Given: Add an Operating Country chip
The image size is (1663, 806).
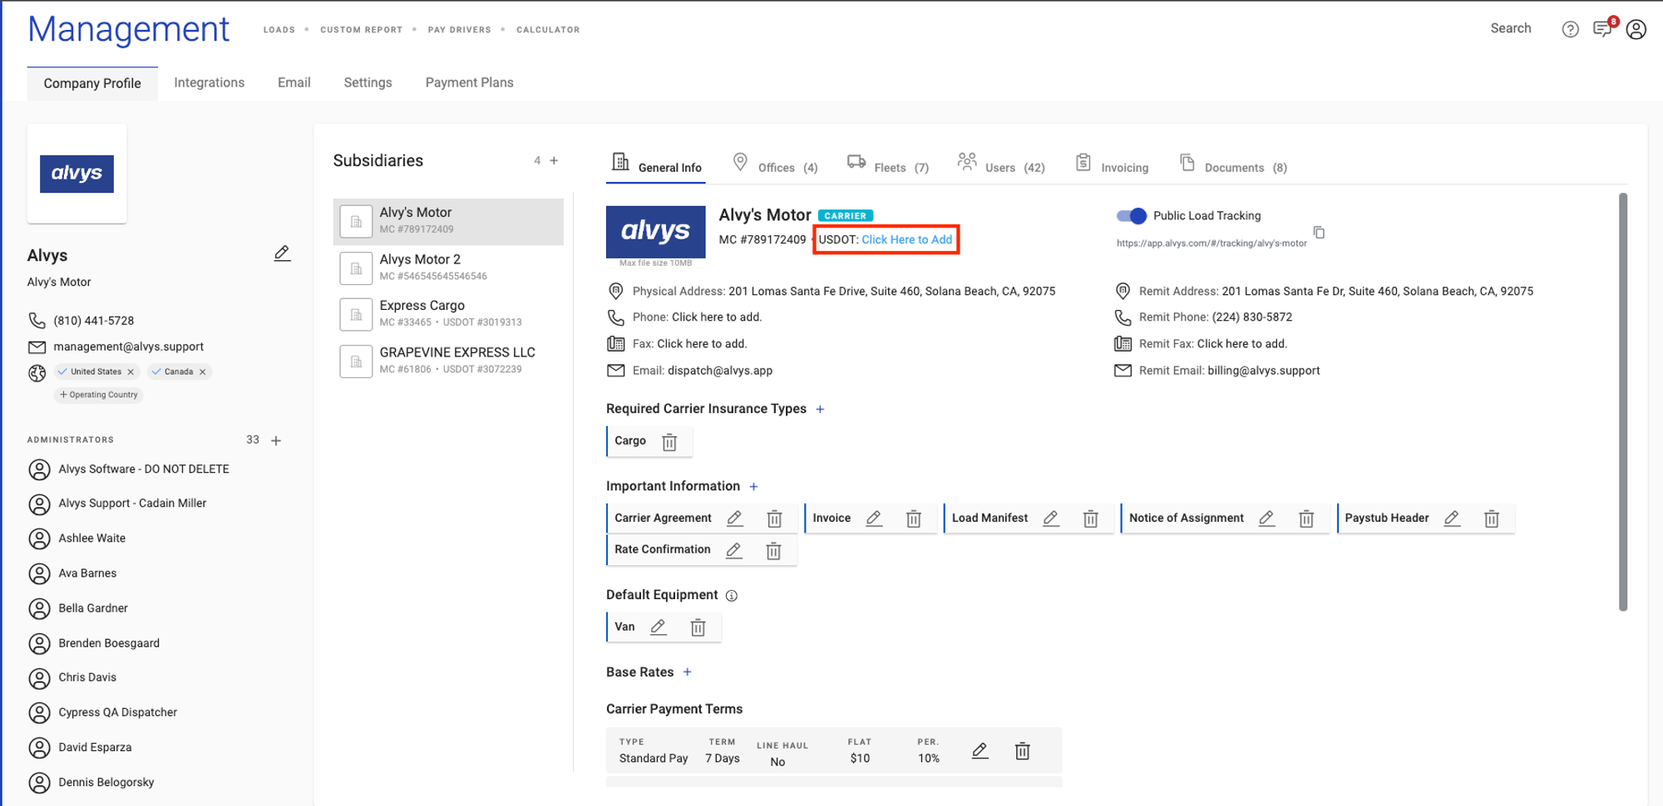Looking at the screenshot, I should coord(98,396).
